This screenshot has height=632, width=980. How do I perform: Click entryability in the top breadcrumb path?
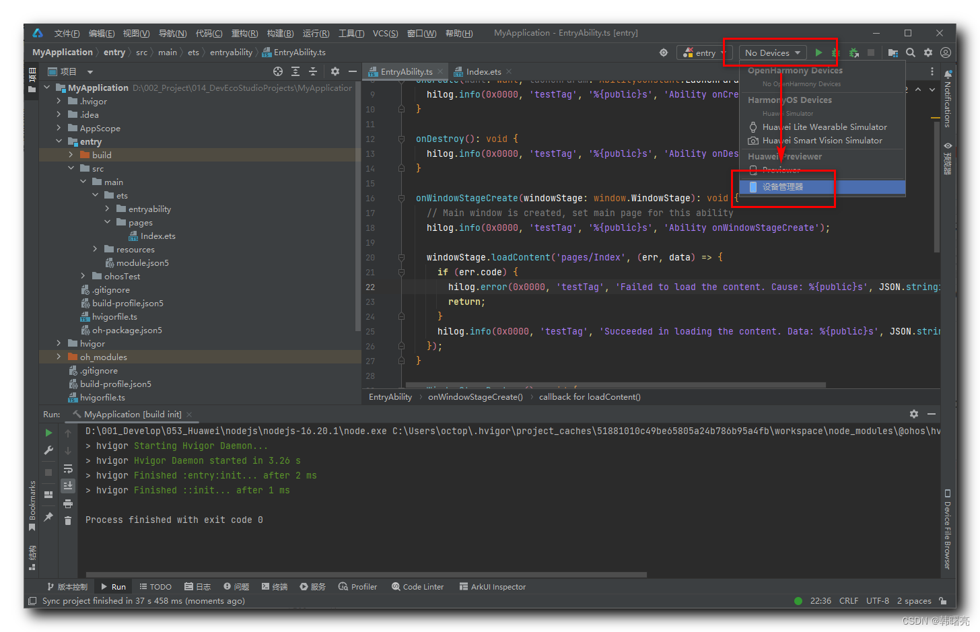(x=231, y=52)
